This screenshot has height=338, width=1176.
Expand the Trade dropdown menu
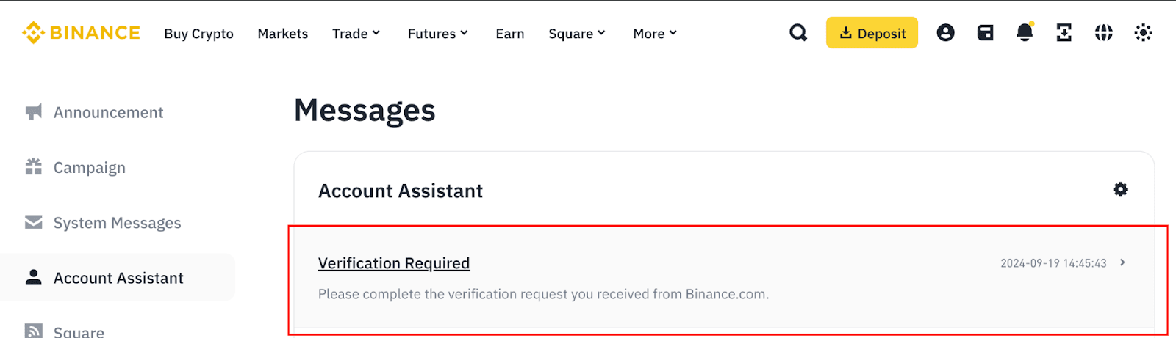(x=356, y=34)
